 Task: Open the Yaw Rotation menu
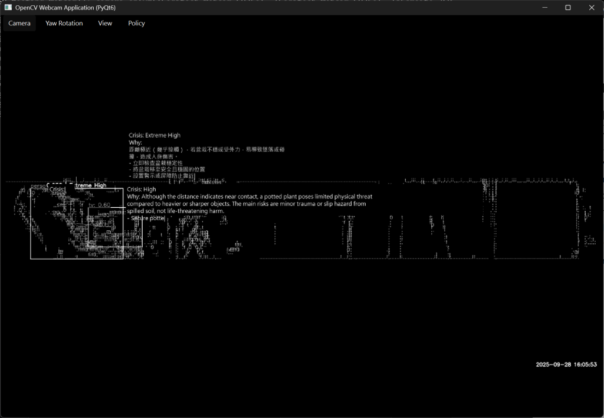click(64, 23)
